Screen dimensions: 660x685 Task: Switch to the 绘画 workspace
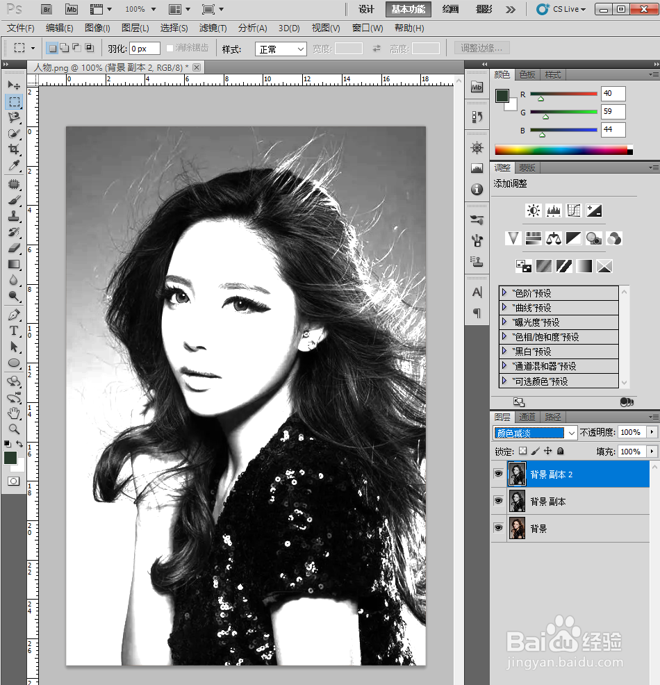coord(450,9)
